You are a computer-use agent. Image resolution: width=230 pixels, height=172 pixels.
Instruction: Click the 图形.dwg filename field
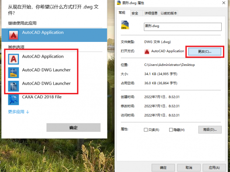pyautogui.click(x=183, y=27)
